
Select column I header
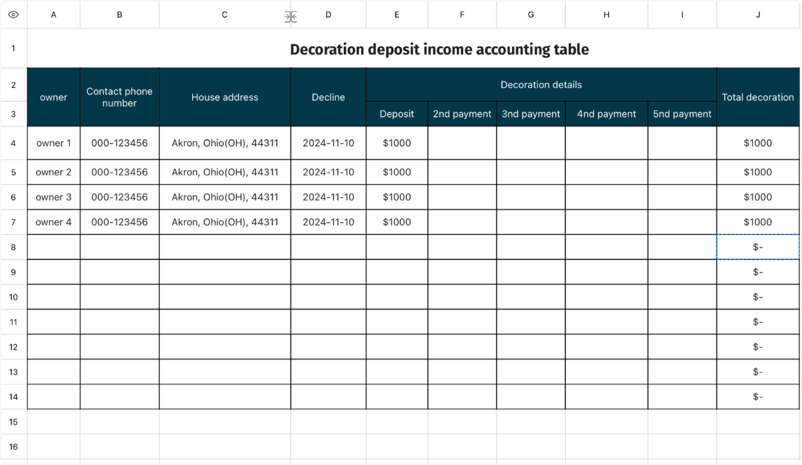pyautogui.click(x=682, y=15)
